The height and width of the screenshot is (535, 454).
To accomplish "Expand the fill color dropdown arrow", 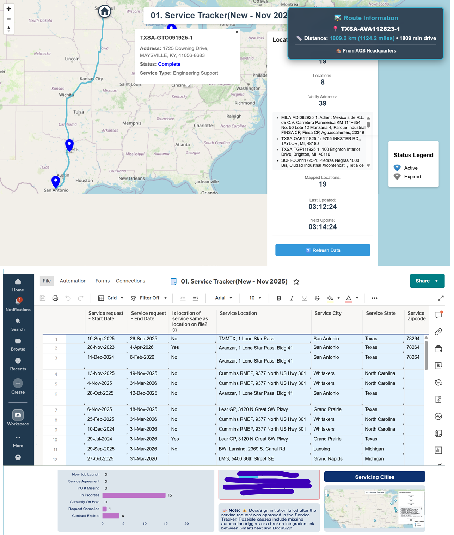I will tap(338, 298).
